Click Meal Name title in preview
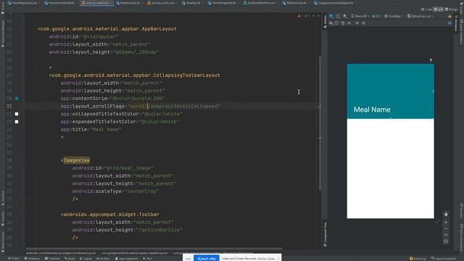The width and height of the screenshot is (464, 261). (x=372, y=109)
